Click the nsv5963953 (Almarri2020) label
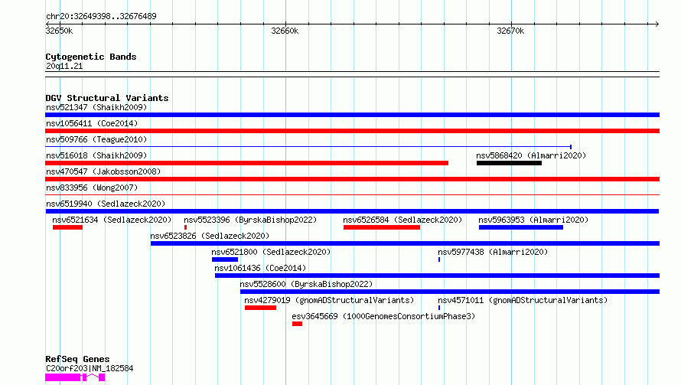 coord(533,220)
